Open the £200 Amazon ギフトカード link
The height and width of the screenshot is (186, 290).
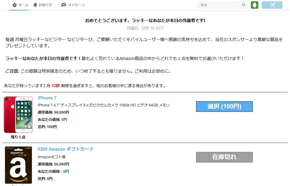[x=66, y=149]
